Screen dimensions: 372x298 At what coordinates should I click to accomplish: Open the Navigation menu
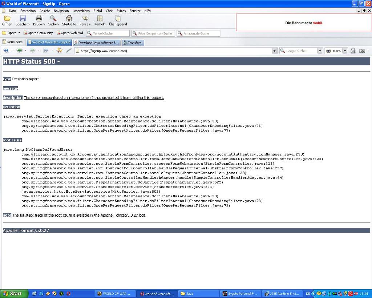[61, 11]
